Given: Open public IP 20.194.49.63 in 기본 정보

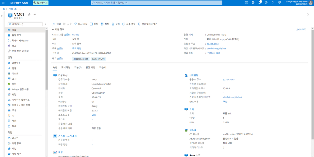Looking at the screenshot, I should [213, 44].
